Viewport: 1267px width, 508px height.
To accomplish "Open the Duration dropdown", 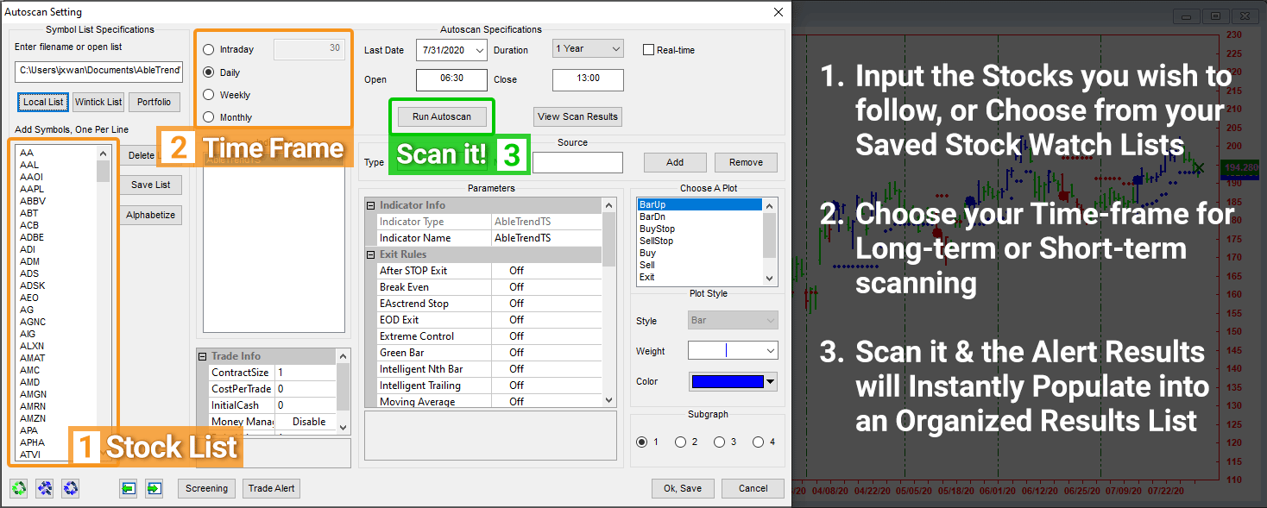I will [x=615, y=49].
